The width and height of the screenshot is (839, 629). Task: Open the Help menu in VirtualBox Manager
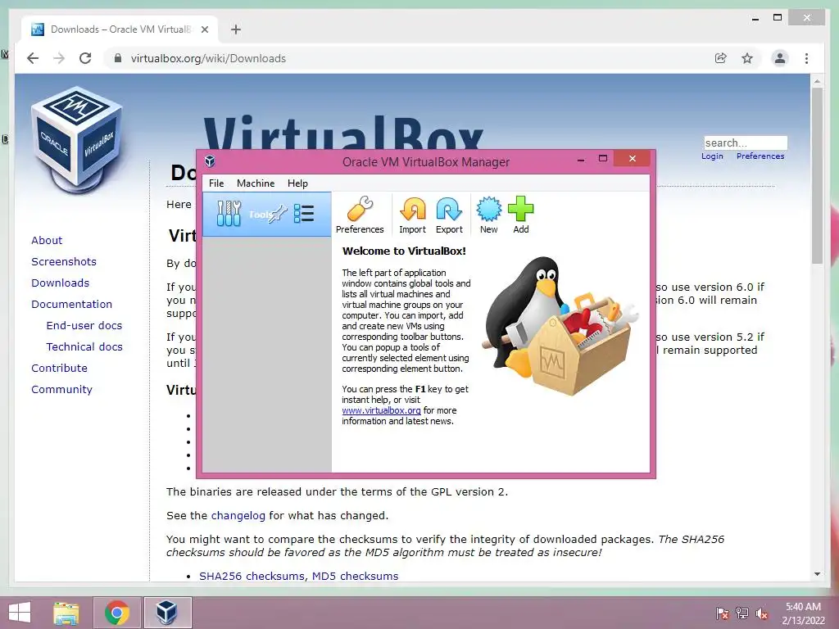click(297, 183)
